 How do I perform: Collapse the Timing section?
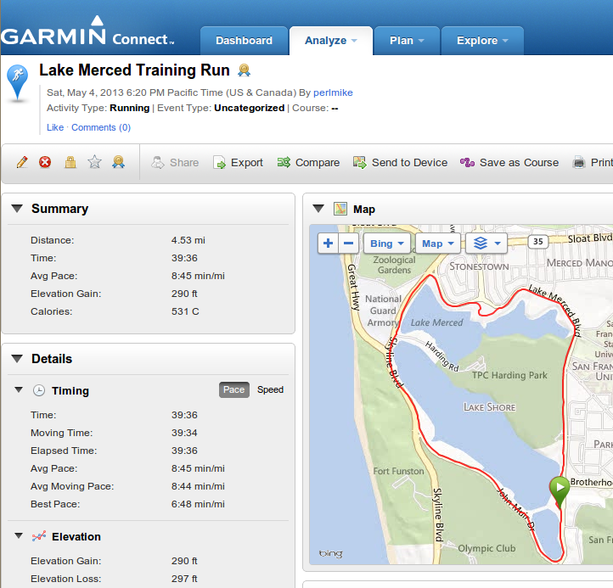19,390
